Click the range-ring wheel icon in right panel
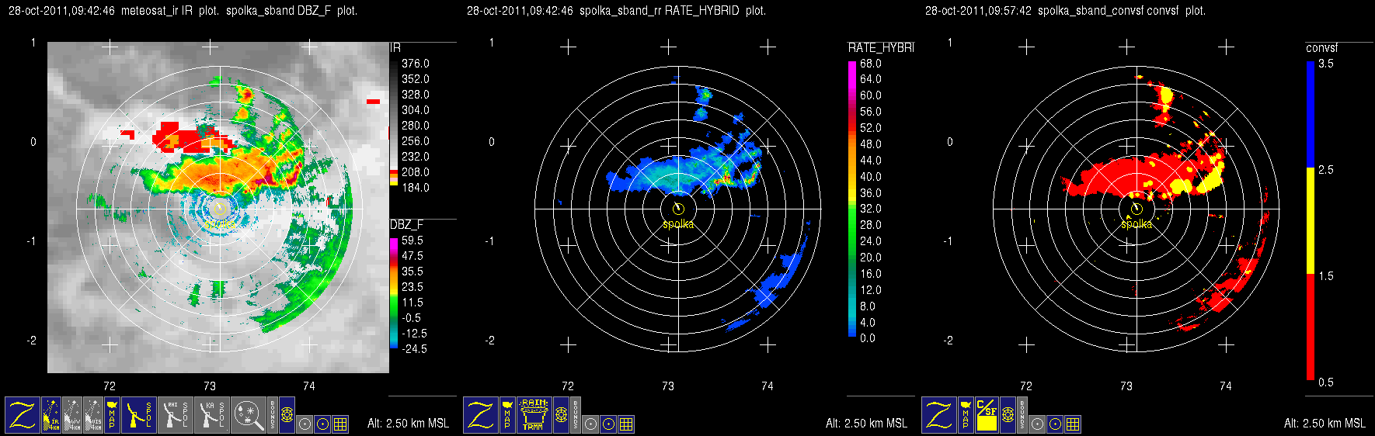The height and width of the screenshot is (436, 1375). tap(1008, 415)
